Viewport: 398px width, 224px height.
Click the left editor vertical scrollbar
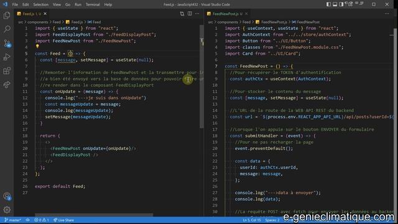click(x=201, y=76)
